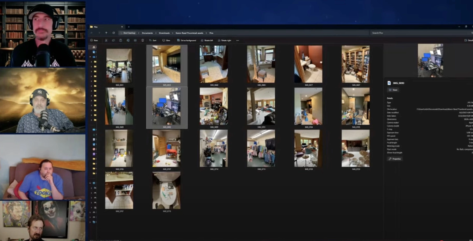Close the Pics tab

pyautogui.click(x=122, y=27)
